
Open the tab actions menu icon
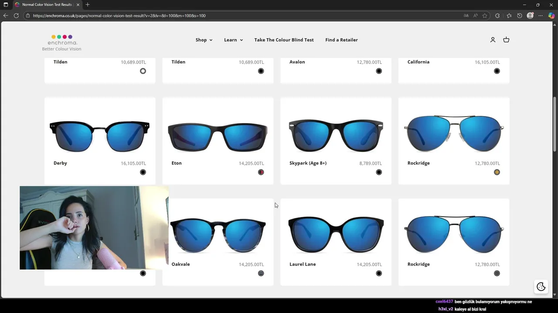6,5
